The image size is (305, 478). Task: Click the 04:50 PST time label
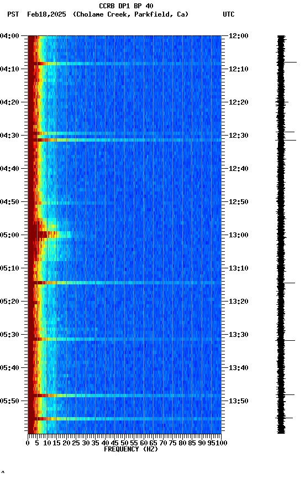(x=9, y=202)
